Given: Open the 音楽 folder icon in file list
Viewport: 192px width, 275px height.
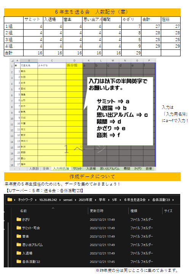Looking at the screenshot, I should [19, 236].
